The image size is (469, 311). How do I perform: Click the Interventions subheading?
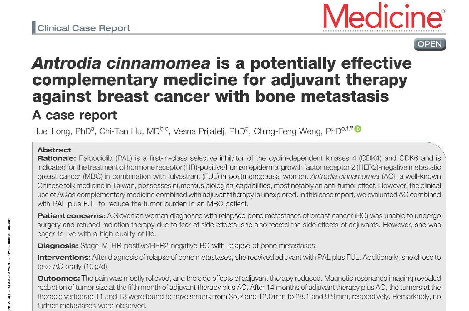click(64, 258)
